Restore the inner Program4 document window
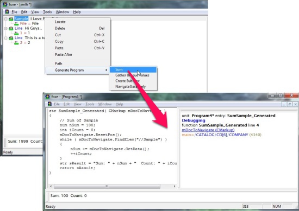299x211 pixels. pos(290,104)
